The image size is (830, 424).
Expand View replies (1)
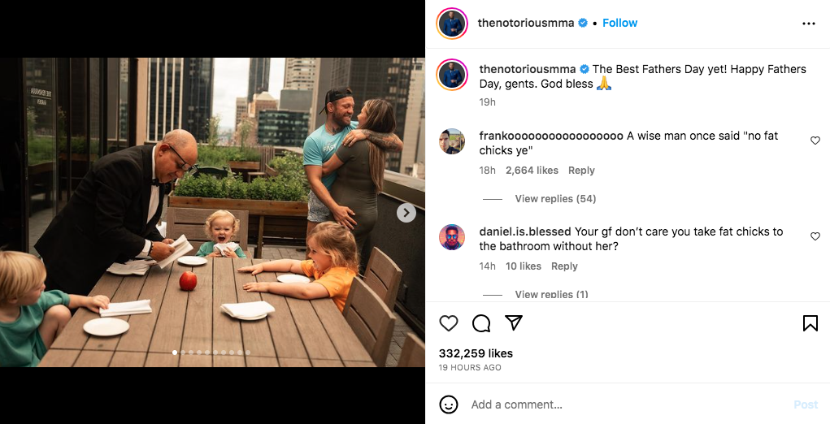(x=551, y=295)
